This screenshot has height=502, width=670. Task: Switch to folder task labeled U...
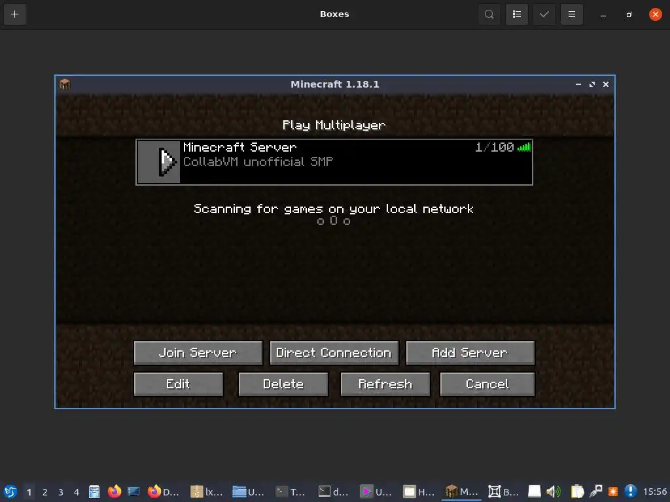pos(249,492)
